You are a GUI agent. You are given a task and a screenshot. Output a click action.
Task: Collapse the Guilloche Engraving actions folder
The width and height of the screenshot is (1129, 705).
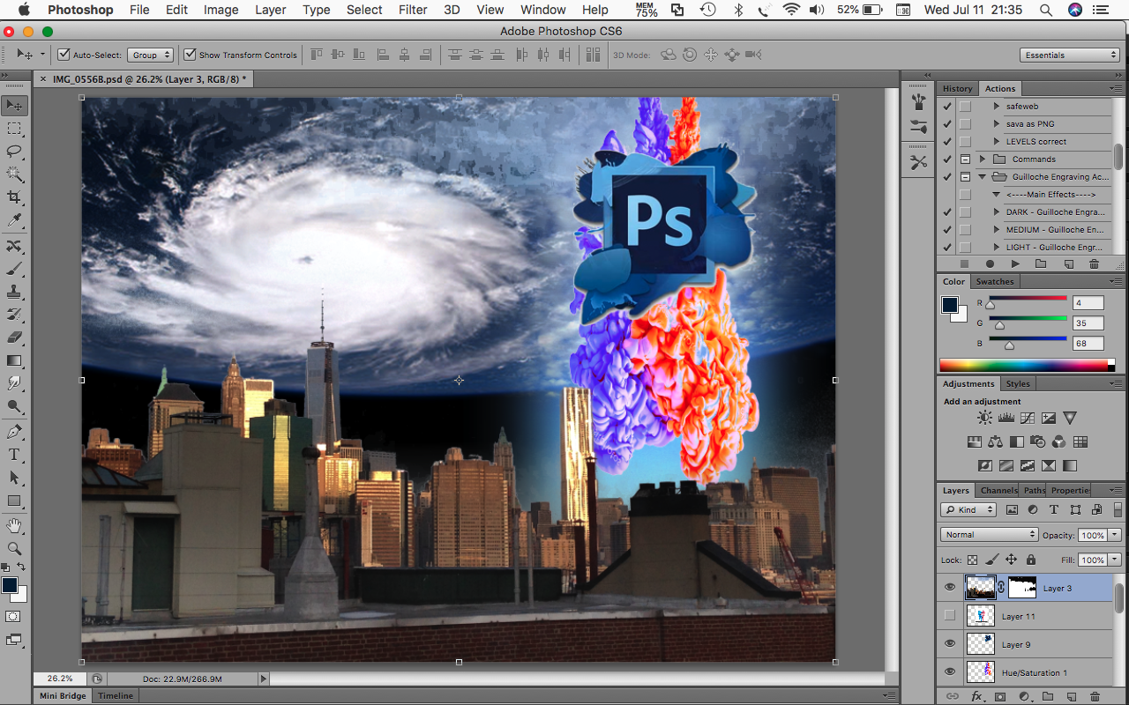pyautogui.click(x=982, y=177)
